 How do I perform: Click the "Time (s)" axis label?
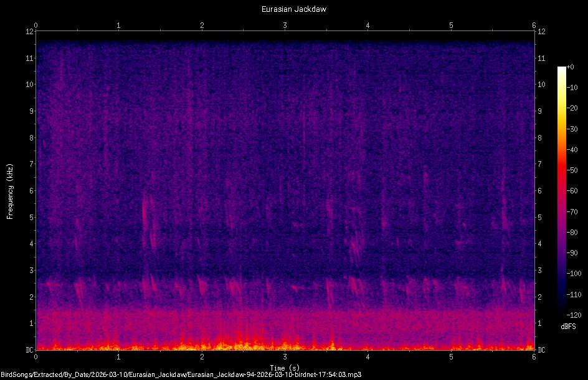(x=285, y=366)
